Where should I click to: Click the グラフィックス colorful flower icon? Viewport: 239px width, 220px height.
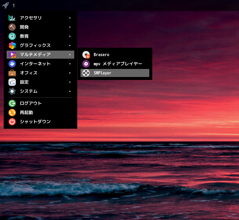[12, 45]
